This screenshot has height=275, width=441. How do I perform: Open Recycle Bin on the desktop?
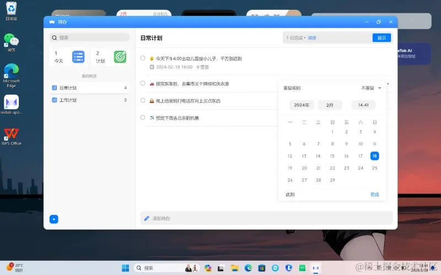coord(11,11)
